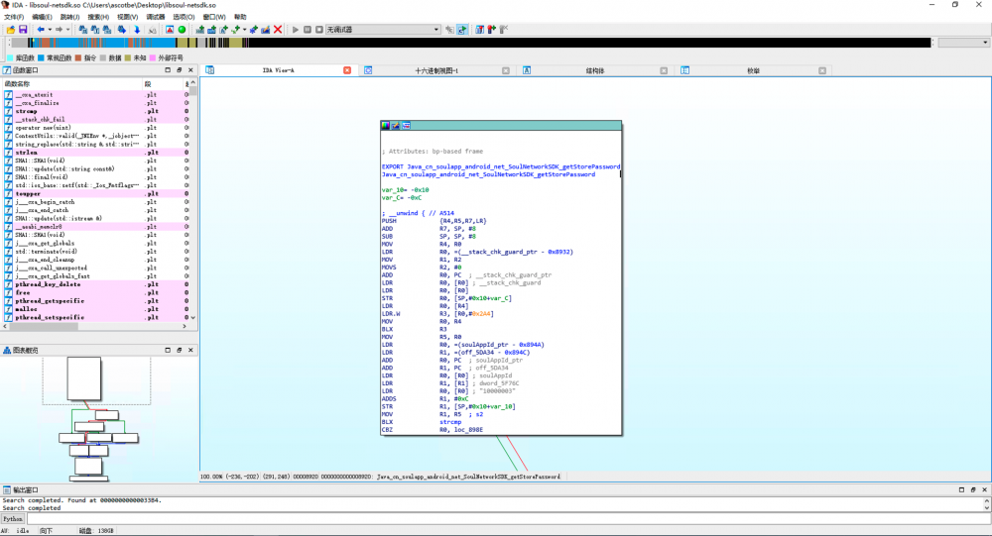Float the 函数窗口 panel
The image size is (992, 536).
(x=179, y=71)
